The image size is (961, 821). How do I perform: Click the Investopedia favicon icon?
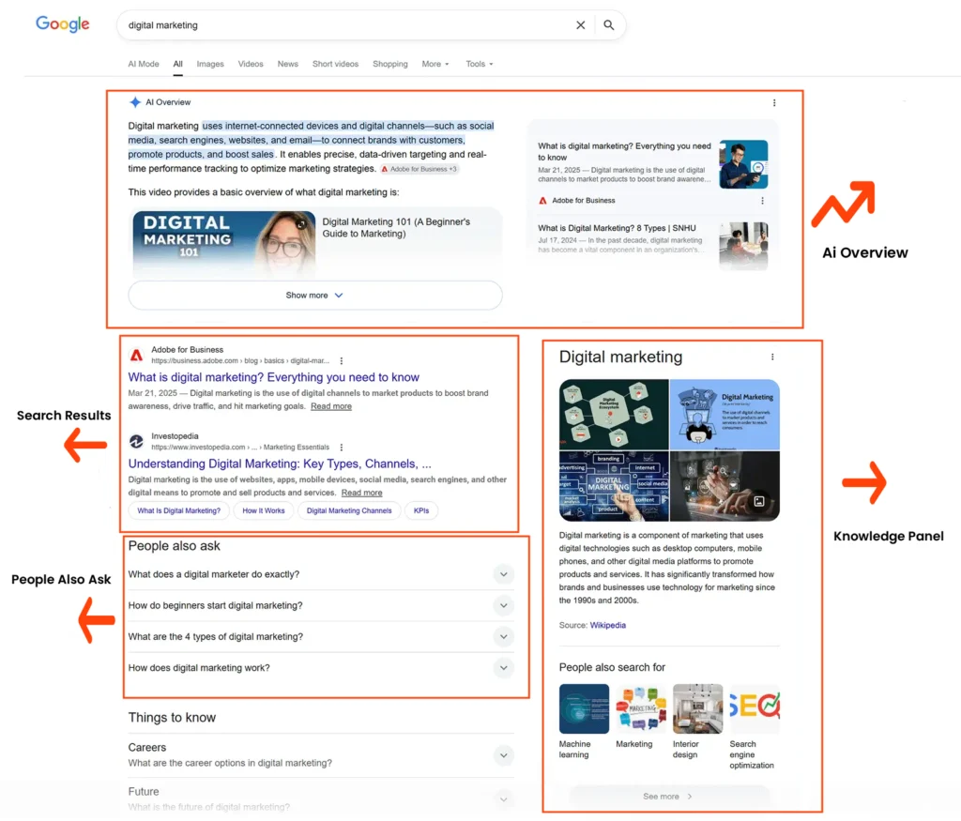pyautogui.click(x=137, y=441)
